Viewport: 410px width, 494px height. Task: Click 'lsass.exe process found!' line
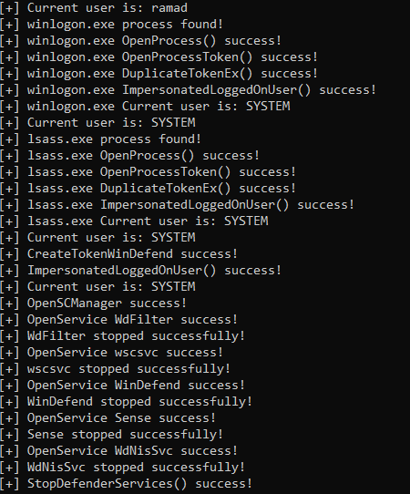coord(100,139)
